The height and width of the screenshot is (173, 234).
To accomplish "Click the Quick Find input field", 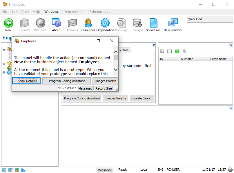I will click(210, 19).
